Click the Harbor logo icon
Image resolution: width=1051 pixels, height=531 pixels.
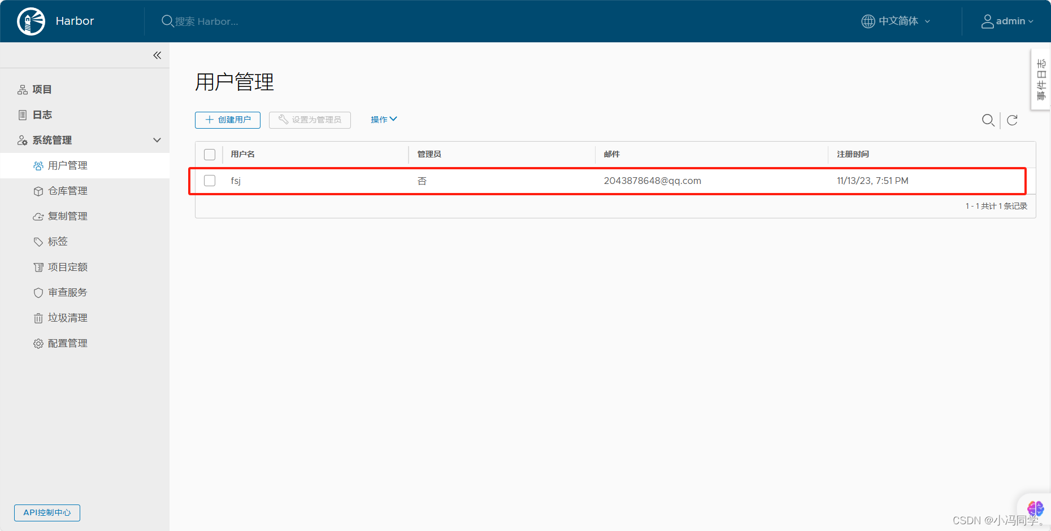31,21
